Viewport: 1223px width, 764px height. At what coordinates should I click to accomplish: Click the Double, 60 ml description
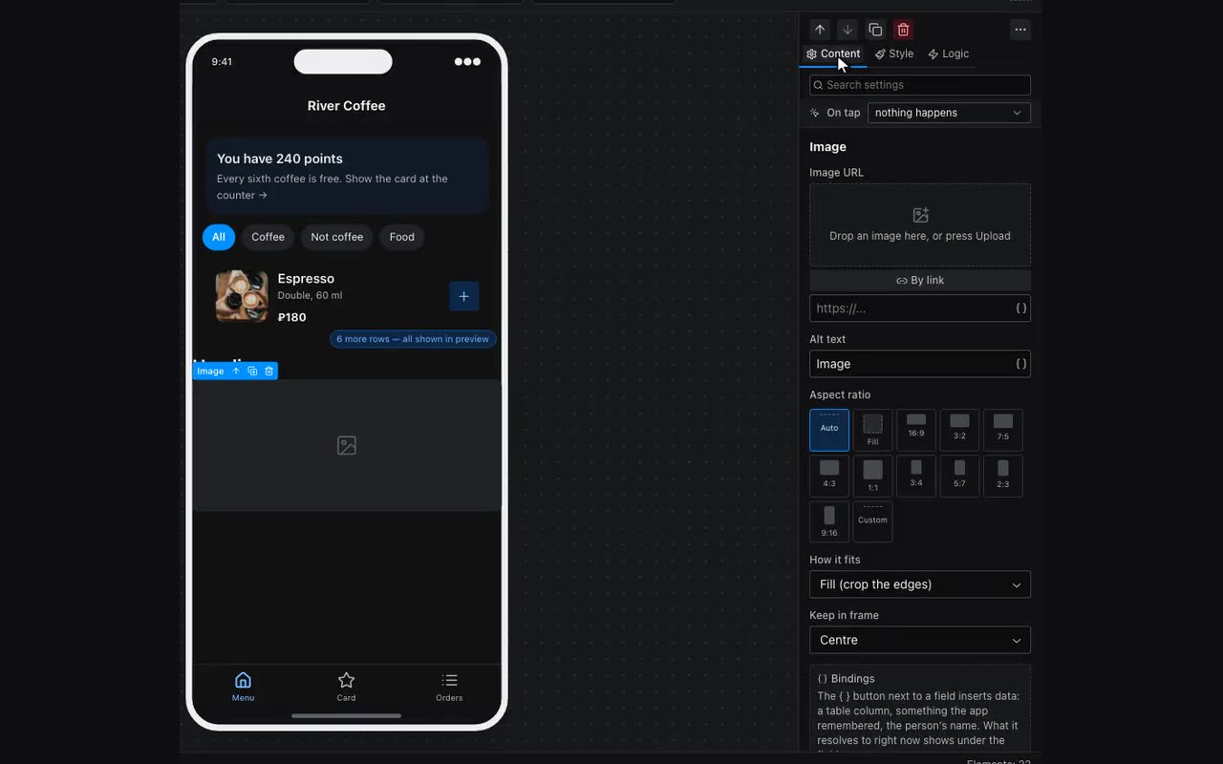[310, 296]
